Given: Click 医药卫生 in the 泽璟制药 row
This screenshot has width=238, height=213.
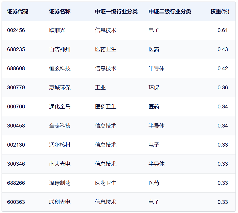Looking at the screenshot, I should click(106, 183).
